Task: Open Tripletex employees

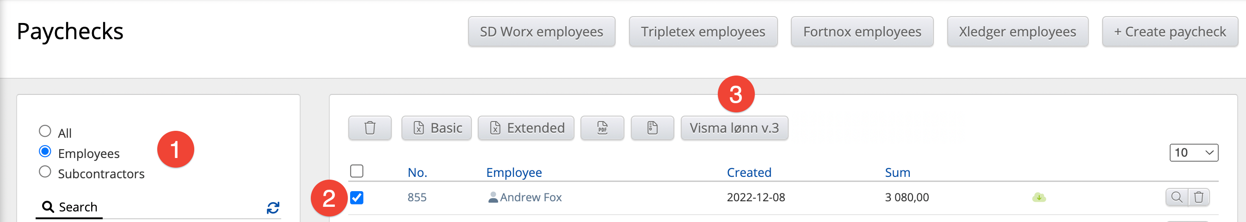Action: pos(703,32)
